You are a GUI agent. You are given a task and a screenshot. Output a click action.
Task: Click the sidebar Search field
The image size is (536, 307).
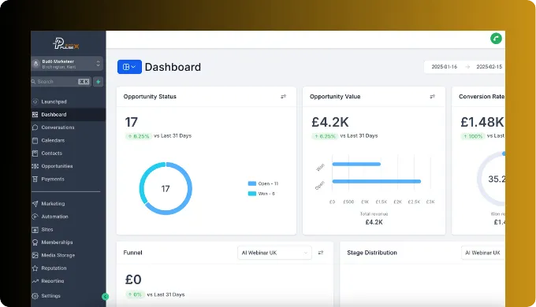pos(61,82)
